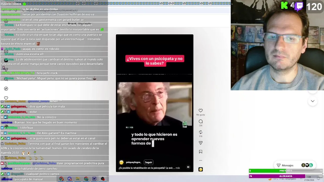Open the Explore compass icon in sidebar

coord(6,89)
